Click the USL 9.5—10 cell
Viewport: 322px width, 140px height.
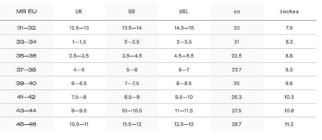point(184,97)
